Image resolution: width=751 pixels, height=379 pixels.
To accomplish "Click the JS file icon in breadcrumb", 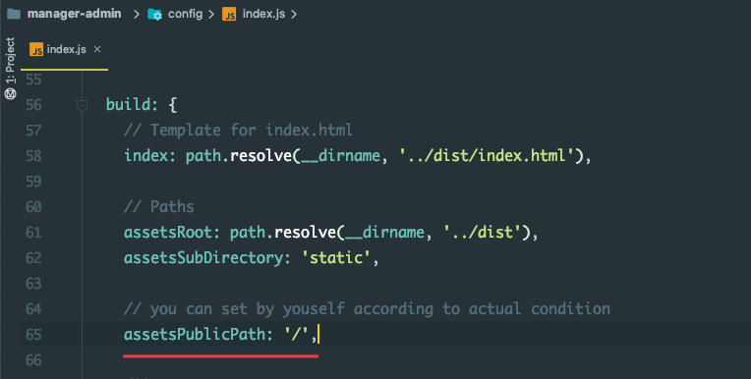I will point(229,15).
